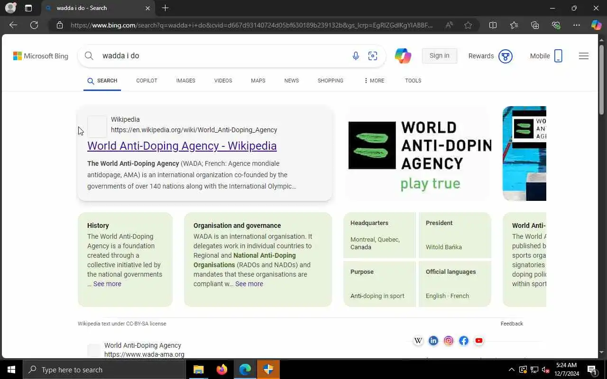Open split screen view
The width and height of the screenshot is (607, 379).
(x=493, y=25)
